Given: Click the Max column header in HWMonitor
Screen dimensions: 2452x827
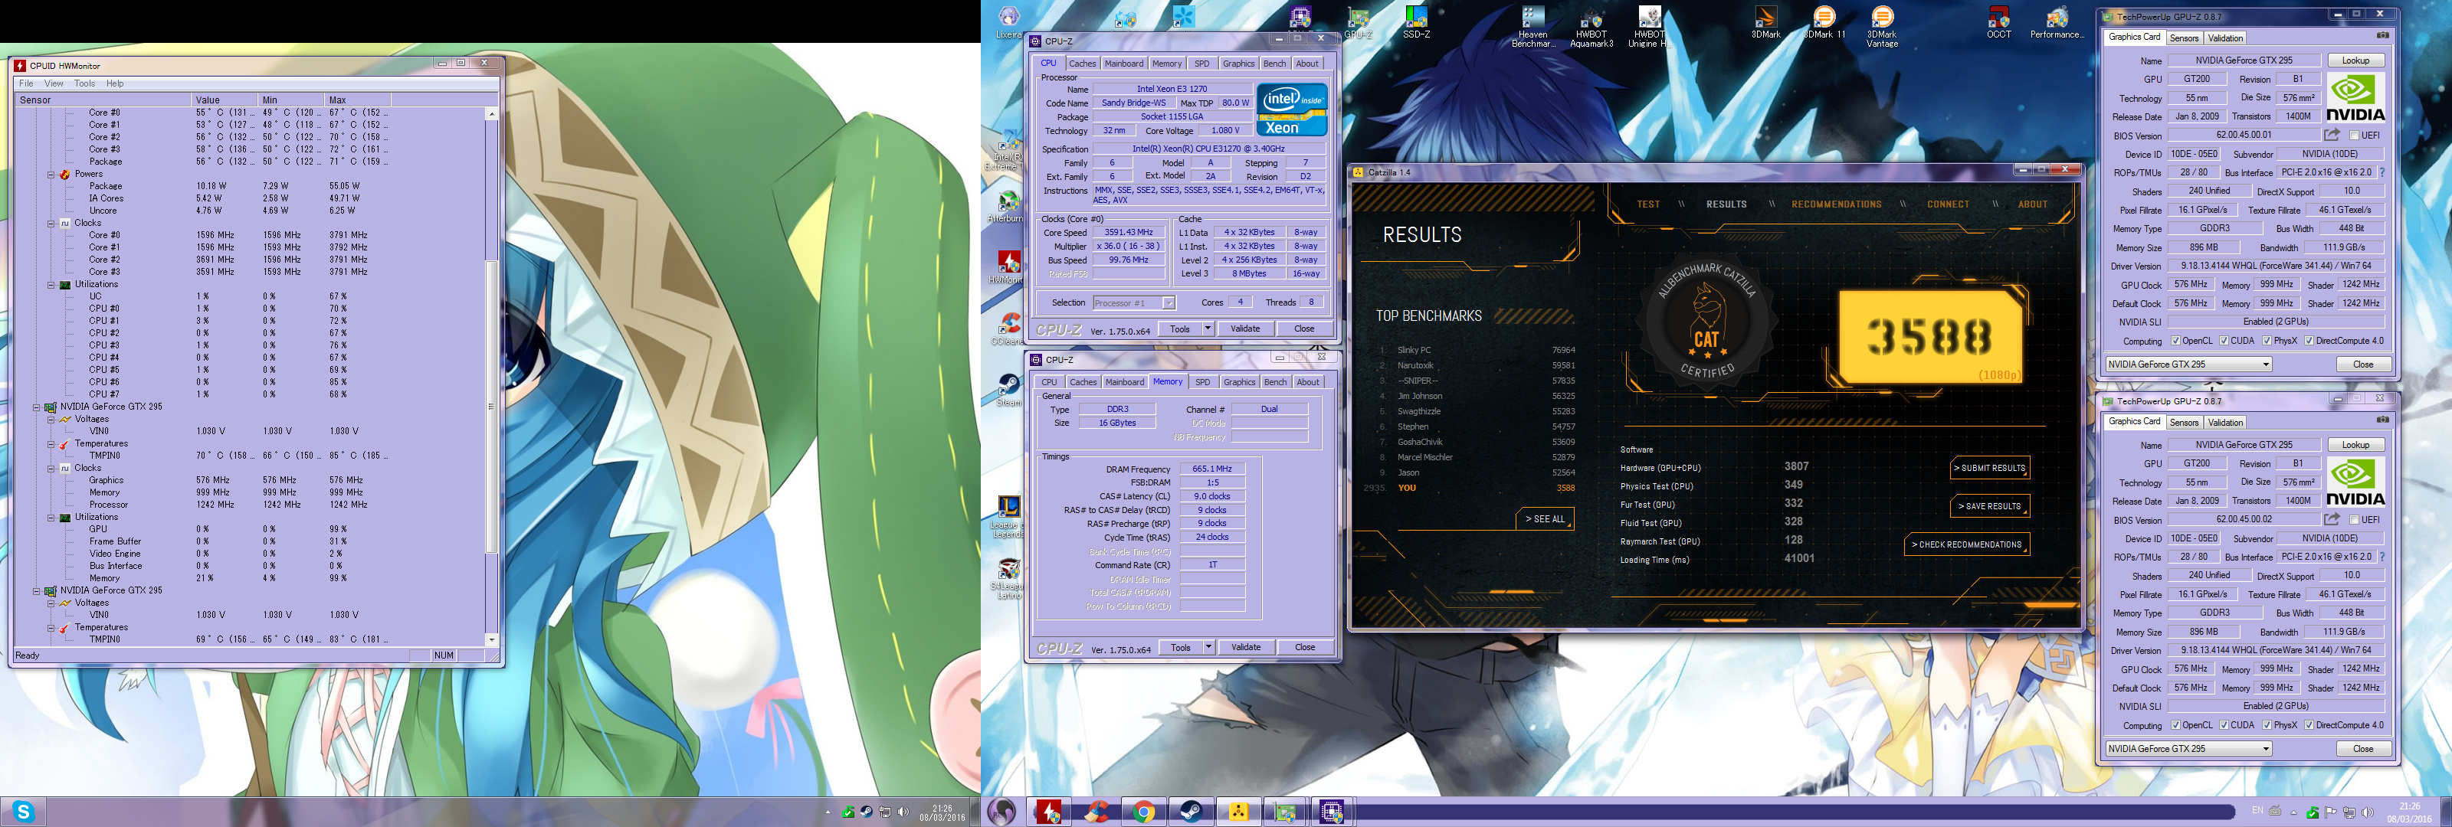Looking at the screenshot, I should pyautogui.click(x=357, y=100).
